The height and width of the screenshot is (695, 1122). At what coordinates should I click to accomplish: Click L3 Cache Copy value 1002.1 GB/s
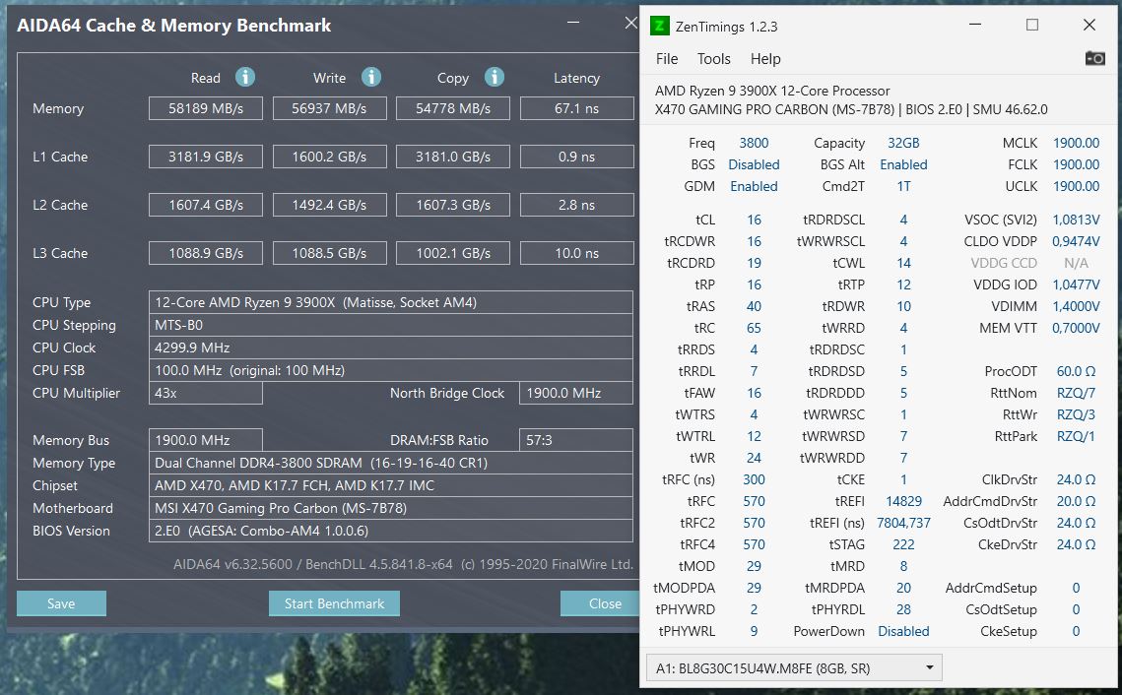click(453, 253)
